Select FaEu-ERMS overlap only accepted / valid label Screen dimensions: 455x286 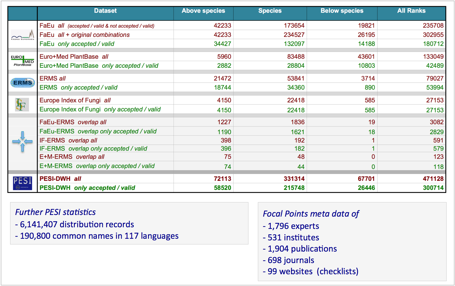98,131
